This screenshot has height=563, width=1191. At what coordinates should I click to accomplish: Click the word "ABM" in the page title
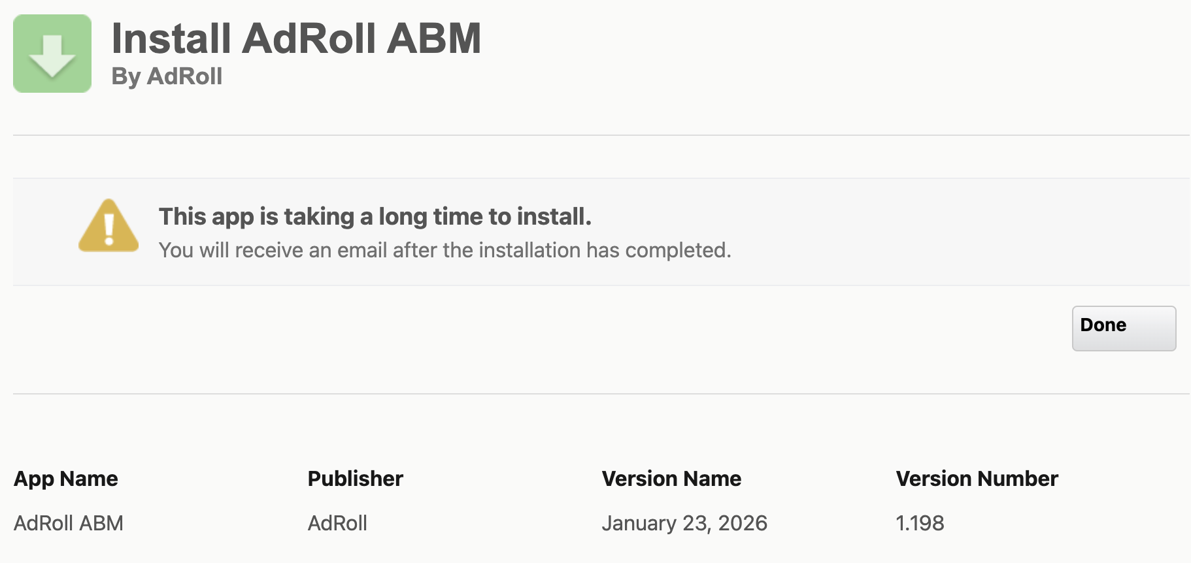(433, 39)
